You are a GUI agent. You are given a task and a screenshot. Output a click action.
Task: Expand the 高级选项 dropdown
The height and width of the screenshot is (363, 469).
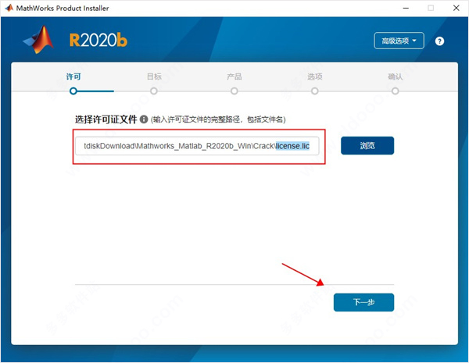tap(399, 41)
